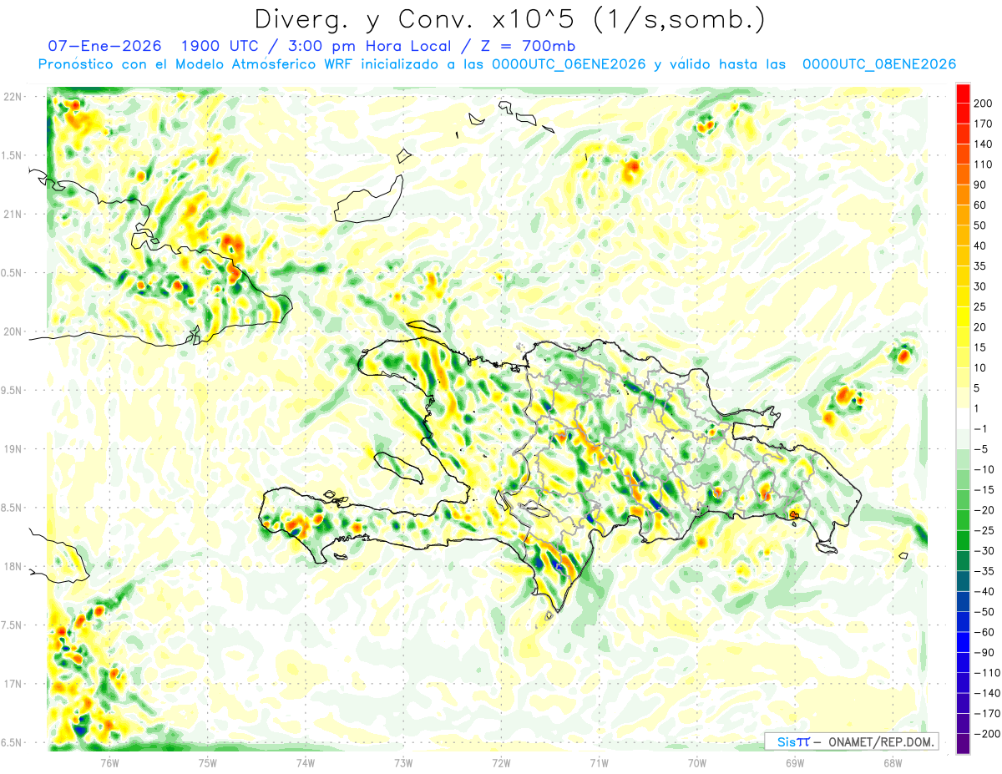This screenshot has width=1002, height=774.
Task: Click the longitude label '76W'
Action: [109, 762]
